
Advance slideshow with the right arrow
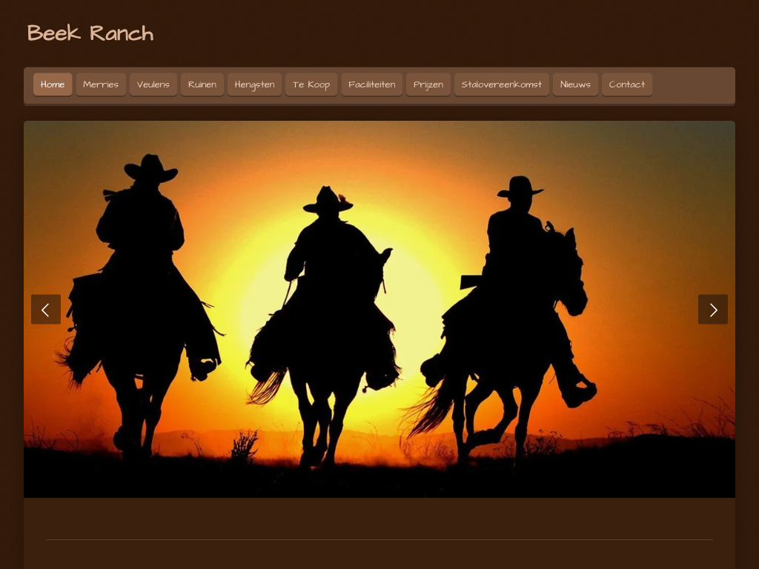pos(712,309)
